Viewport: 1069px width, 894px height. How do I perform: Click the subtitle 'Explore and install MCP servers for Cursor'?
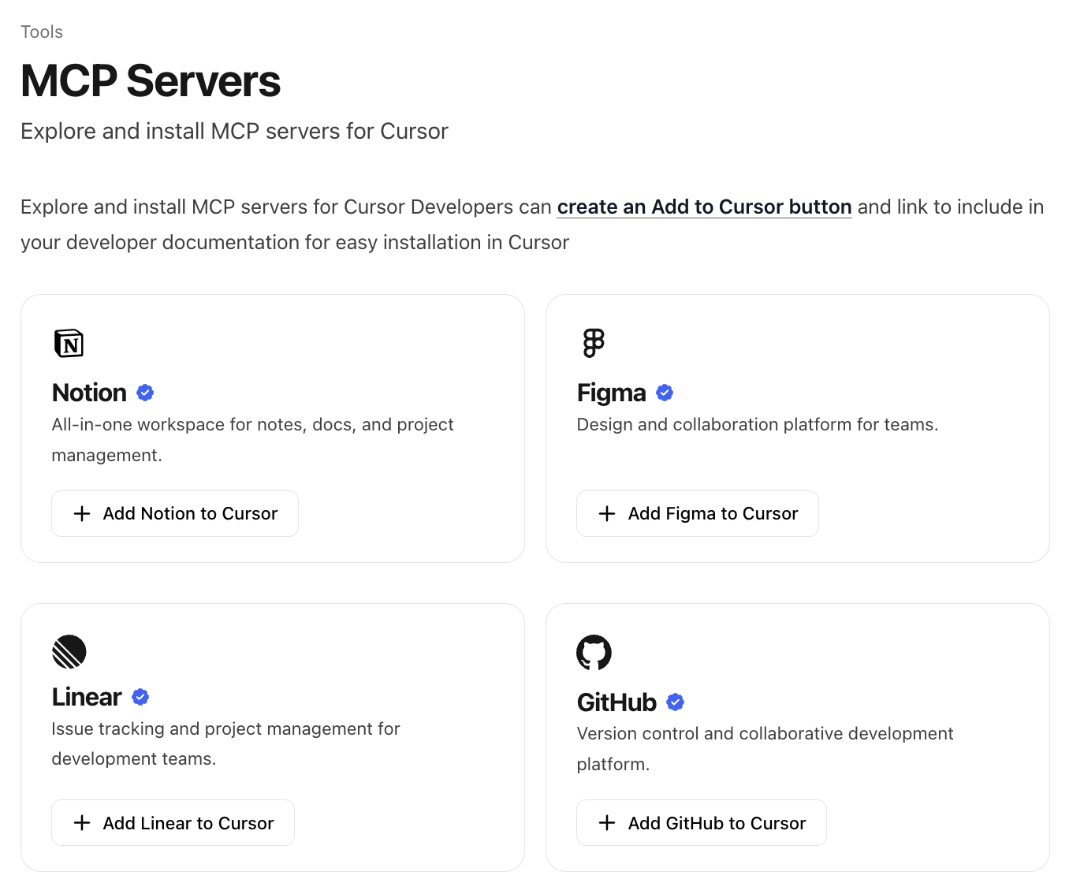(x=234, y=131)
